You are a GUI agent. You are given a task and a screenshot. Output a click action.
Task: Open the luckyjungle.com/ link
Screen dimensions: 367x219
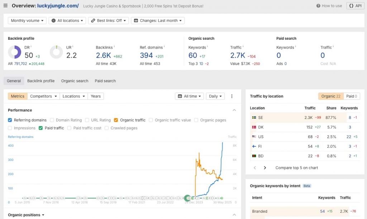point(58,6)
